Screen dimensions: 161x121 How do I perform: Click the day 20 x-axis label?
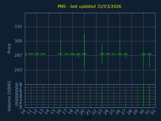82,111
